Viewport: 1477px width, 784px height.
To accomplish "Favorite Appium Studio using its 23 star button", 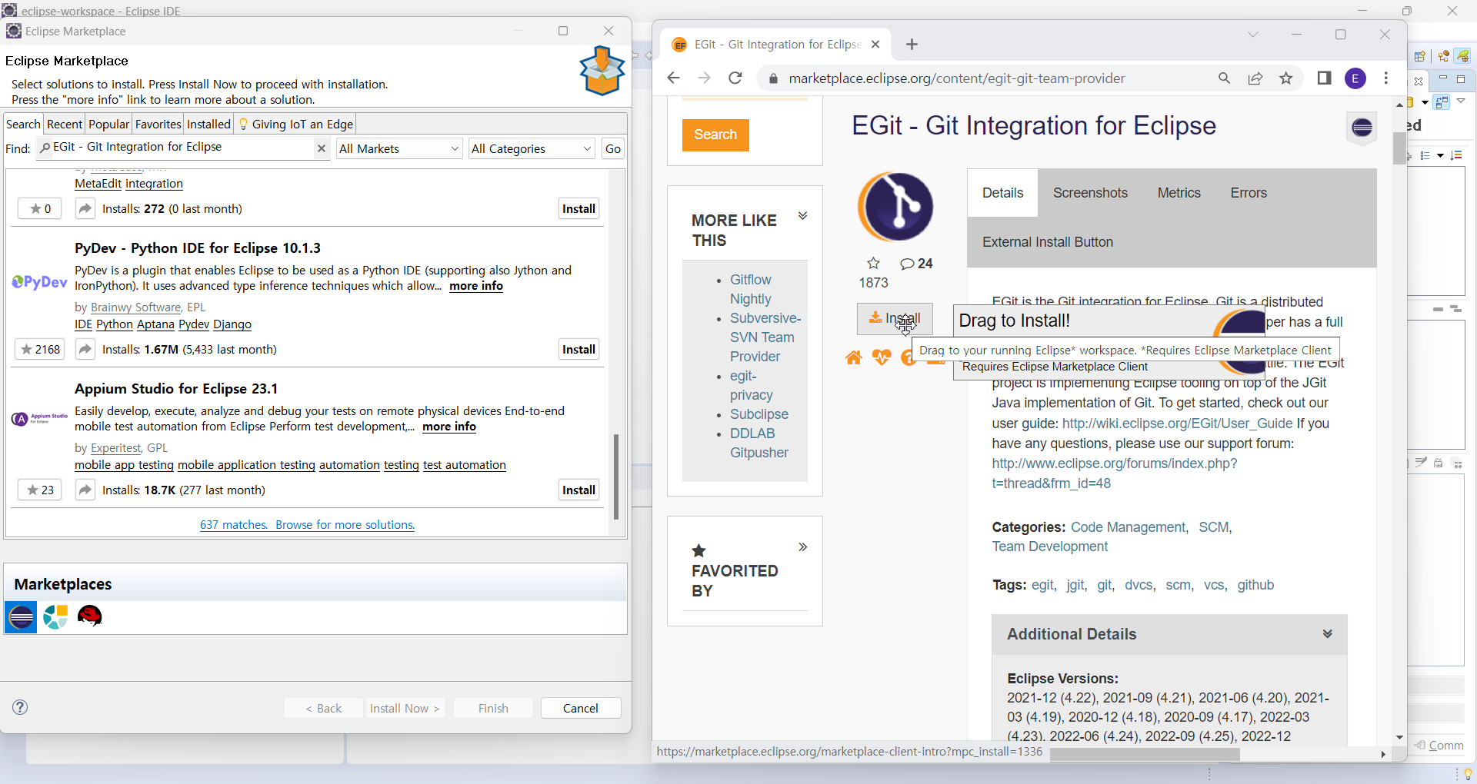I will (40, 490).
